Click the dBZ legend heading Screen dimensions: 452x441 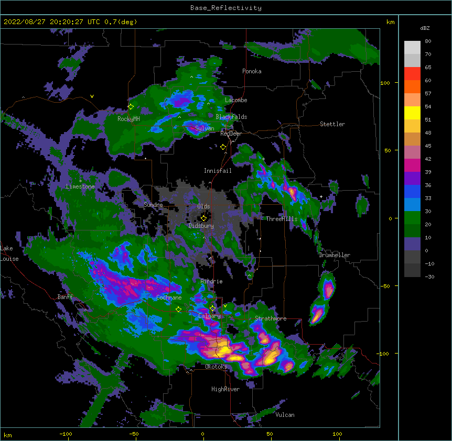pyautogui.click(x=425, y=28)
